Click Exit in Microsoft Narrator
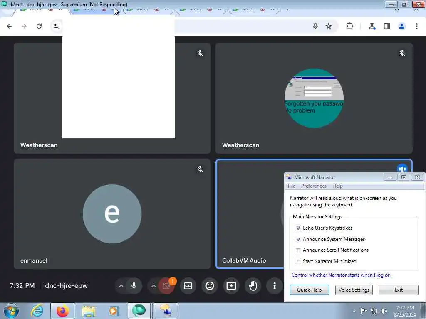This screenshot has height=319, width=426. tap(399, 290)
